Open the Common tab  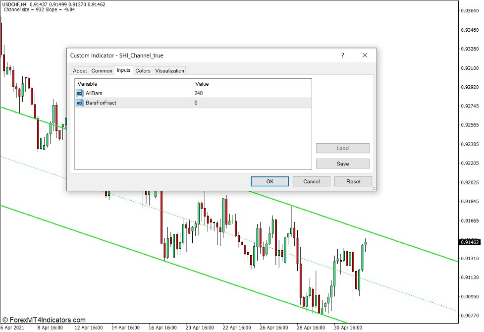click(102, 71)
